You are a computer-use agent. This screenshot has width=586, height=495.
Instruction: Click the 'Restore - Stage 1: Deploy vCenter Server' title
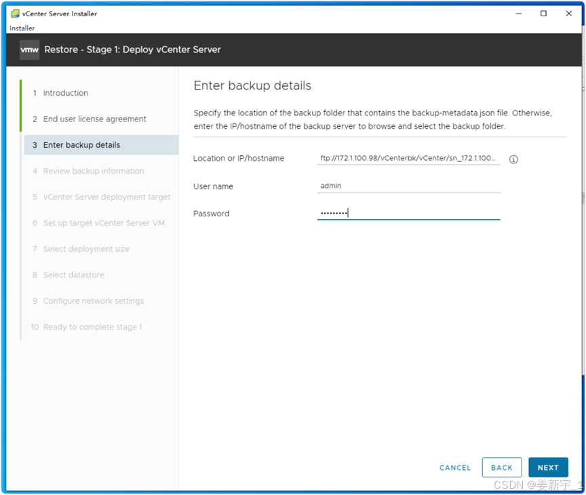[133, 49]
